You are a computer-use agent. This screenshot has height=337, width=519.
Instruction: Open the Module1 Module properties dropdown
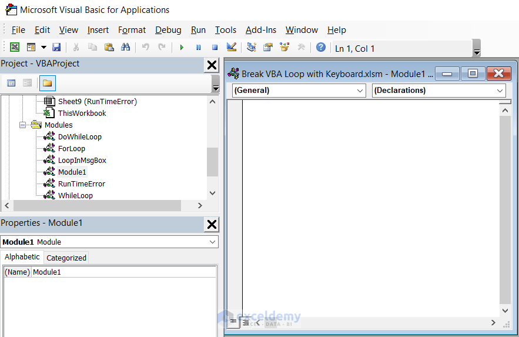click(x=109, y=242)
